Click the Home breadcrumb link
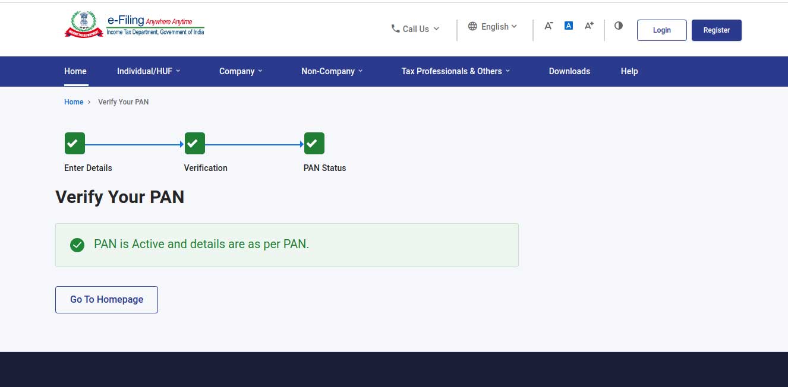The image size is (788, 387). point(73,101)
